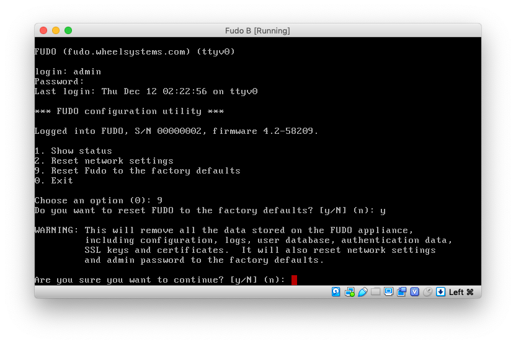
Task: Toggle the mouse integration icon
Action: click(427, 292)
